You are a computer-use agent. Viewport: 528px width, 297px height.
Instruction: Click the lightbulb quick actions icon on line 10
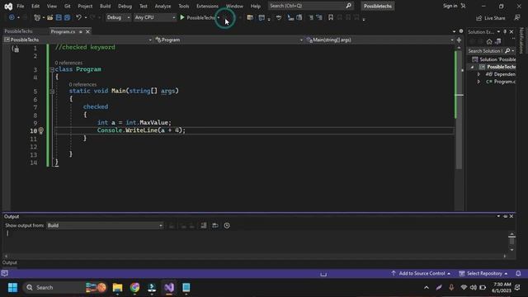pos(40,130)
